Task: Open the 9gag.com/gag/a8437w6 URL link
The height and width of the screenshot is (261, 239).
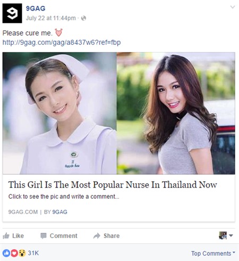Action: (62, 43)
